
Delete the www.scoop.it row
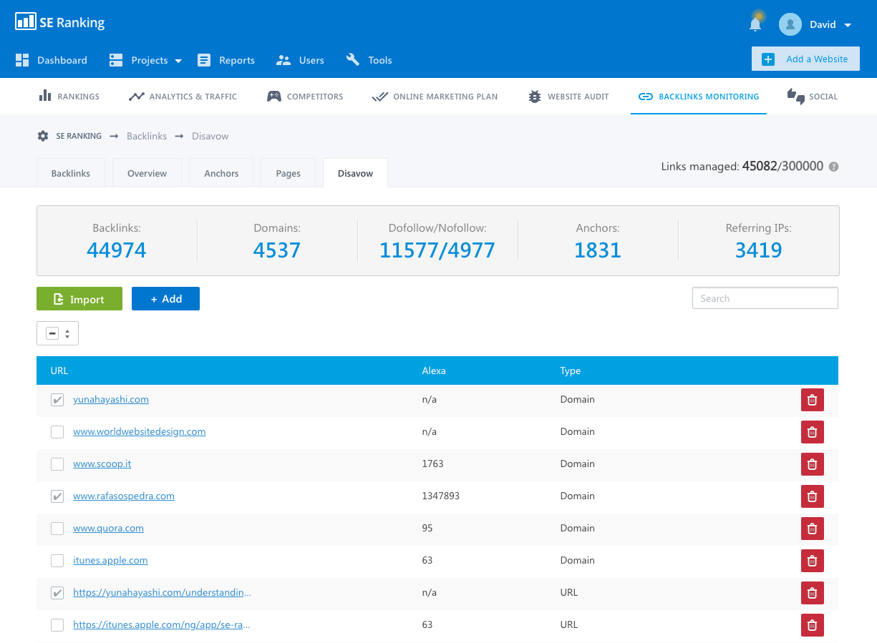pos(812,464)
